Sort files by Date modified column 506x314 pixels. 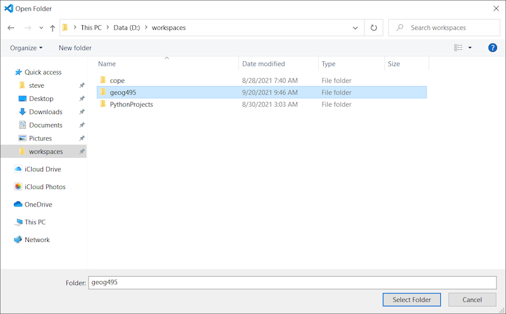tap(264, 64)
